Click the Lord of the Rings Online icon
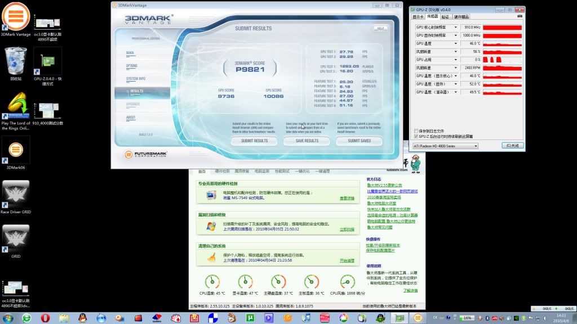The height and width of the screenshot is (324, 577). [16, 105]
